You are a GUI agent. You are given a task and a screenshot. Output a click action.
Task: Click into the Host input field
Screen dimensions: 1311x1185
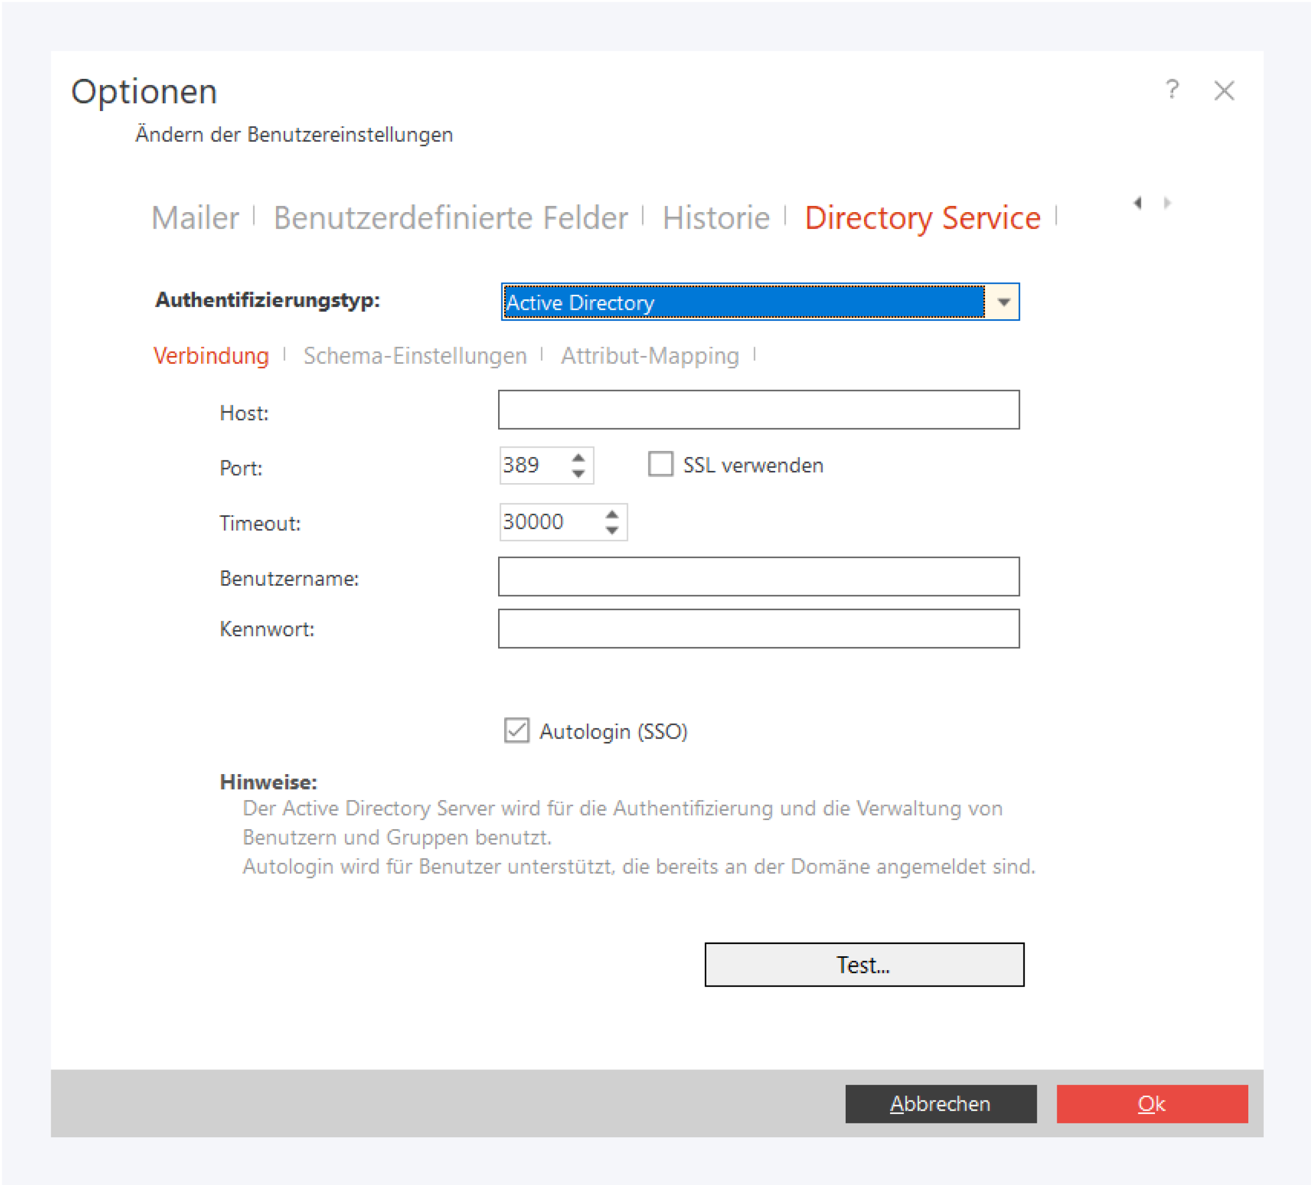coord(759,410)
